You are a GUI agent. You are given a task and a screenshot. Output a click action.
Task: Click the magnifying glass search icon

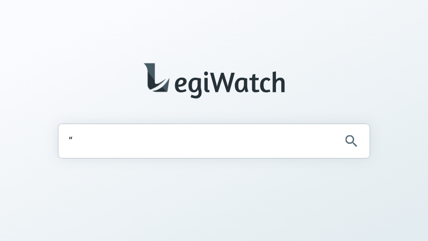[351, 141]
